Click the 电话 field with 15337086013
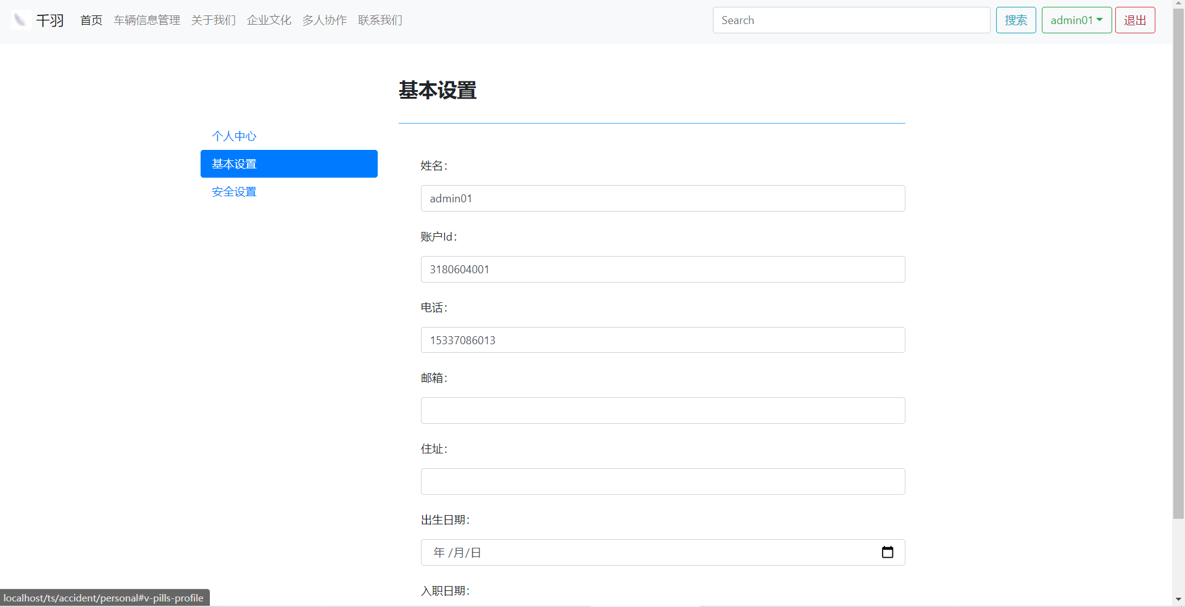The width and height of the screenshot is (1185, 607). pyautogui.click(x=663, y=340)
